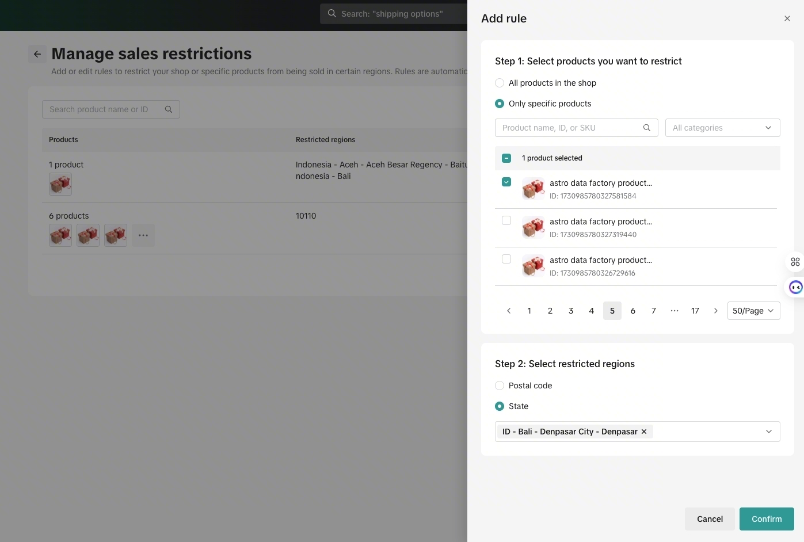Choose the Postal code radio option
Screen dimensions: 804x542
point(500,385)
